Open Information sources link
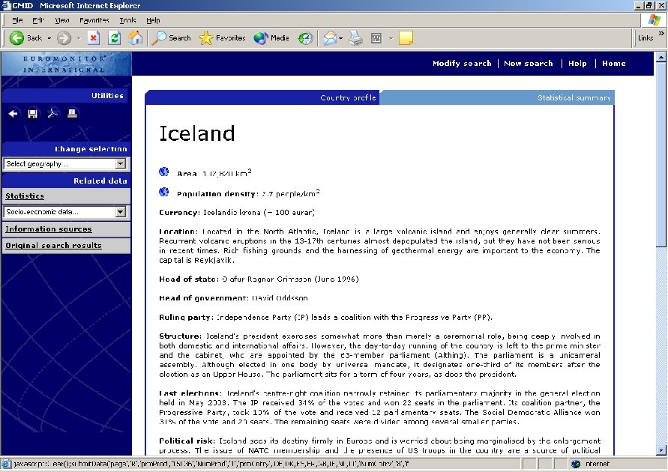This screenshot has width=668, height=472. pyautogui.click(x=49, y=229)
